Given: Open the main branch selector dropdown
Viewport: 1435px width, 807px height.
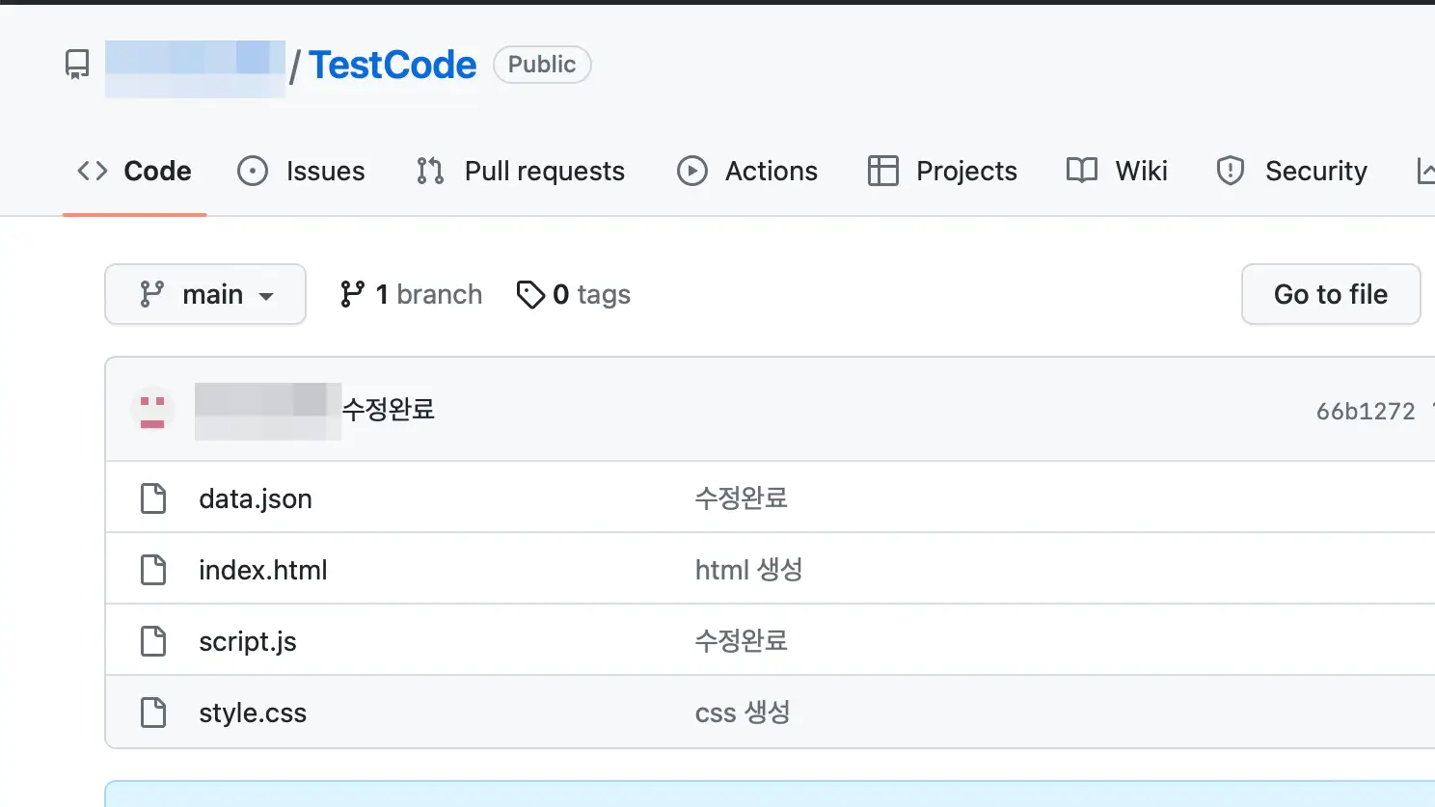Looking at the screenshot, I should click(x=205, y=294).
